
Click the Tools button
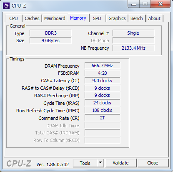(85, 163)
